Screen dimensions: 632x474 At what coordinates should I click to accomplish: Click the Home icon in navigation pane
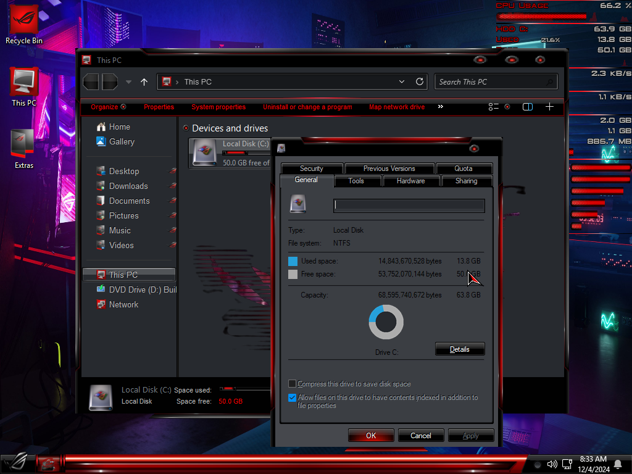[x=101, y=127]
